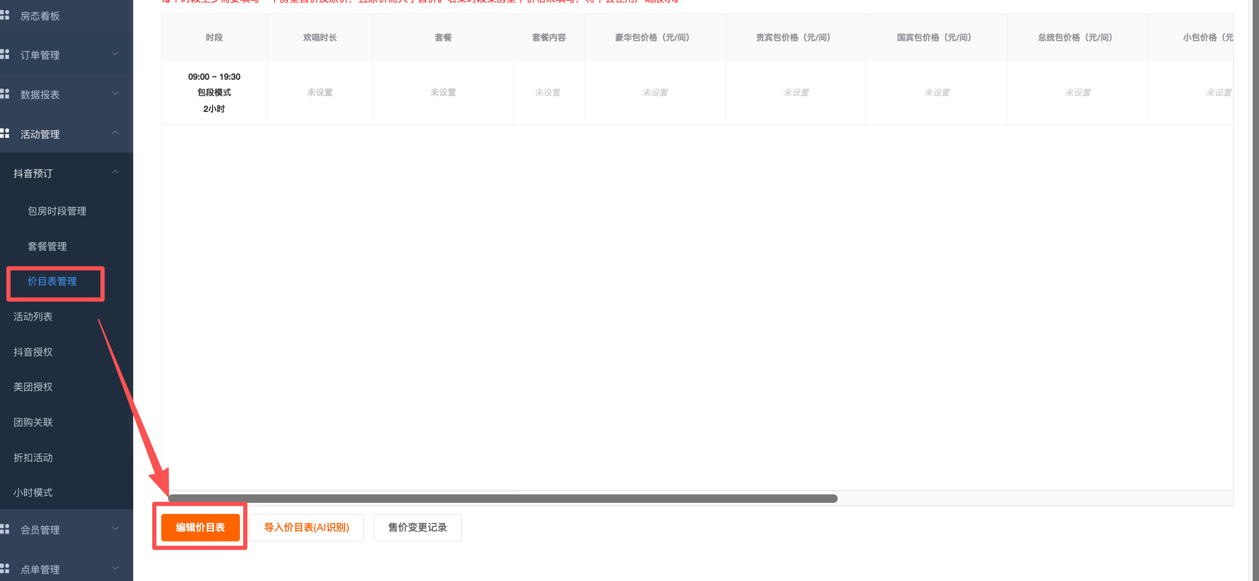Click the grid icon beside 活动管理

pos(5,134)
